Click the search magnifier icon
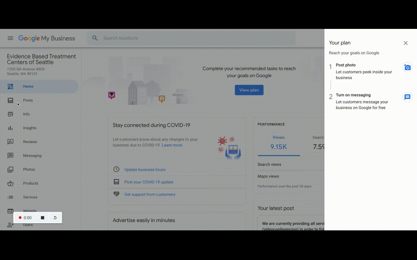The width and height of the screenshot is (417, 260). [x=95, y=38]
